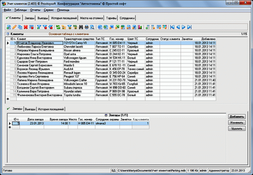253x175 pixels.
Task: Click the Транспортное средство column header
Action: coord(79,39)
